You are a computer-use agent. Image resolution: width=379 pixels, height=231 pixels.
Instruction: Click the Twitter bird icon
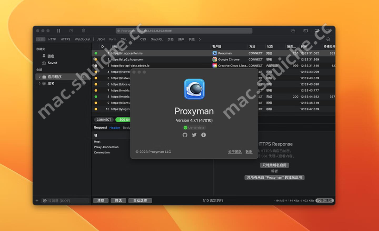coord(194,135)
